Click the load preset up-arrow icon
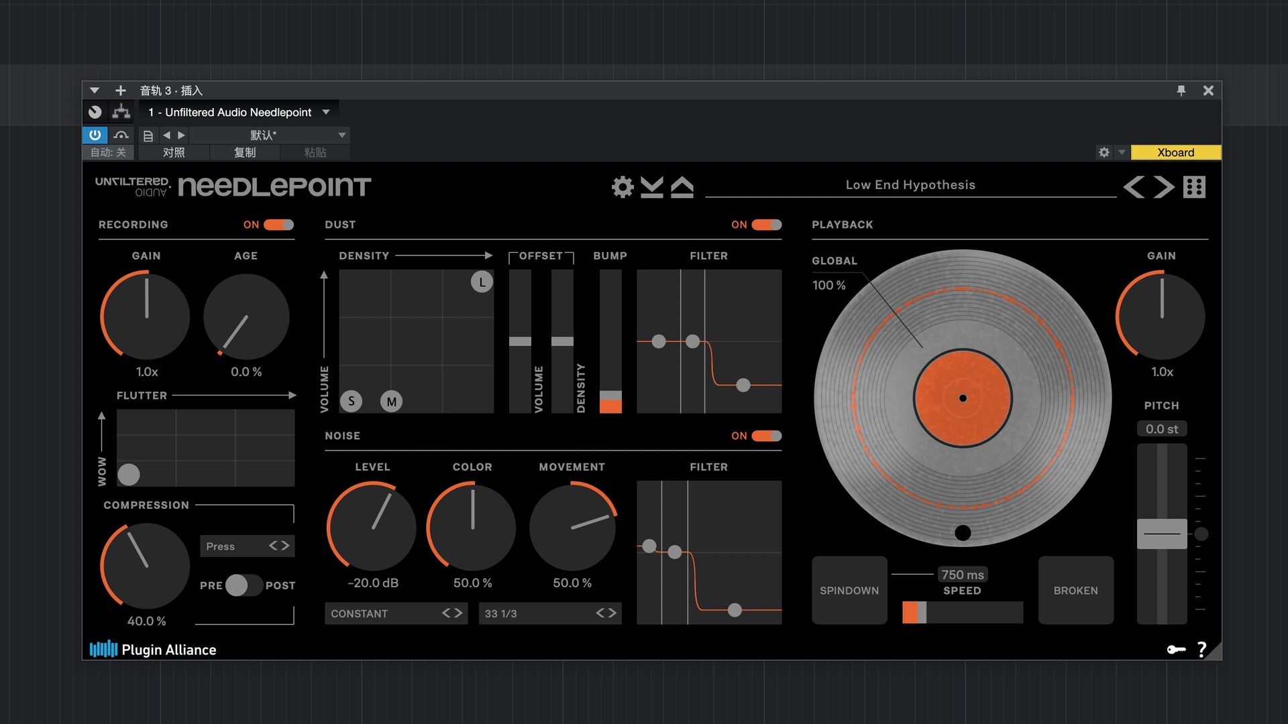Viewport: 1288px width, 724px height. [x=682, y=187]
